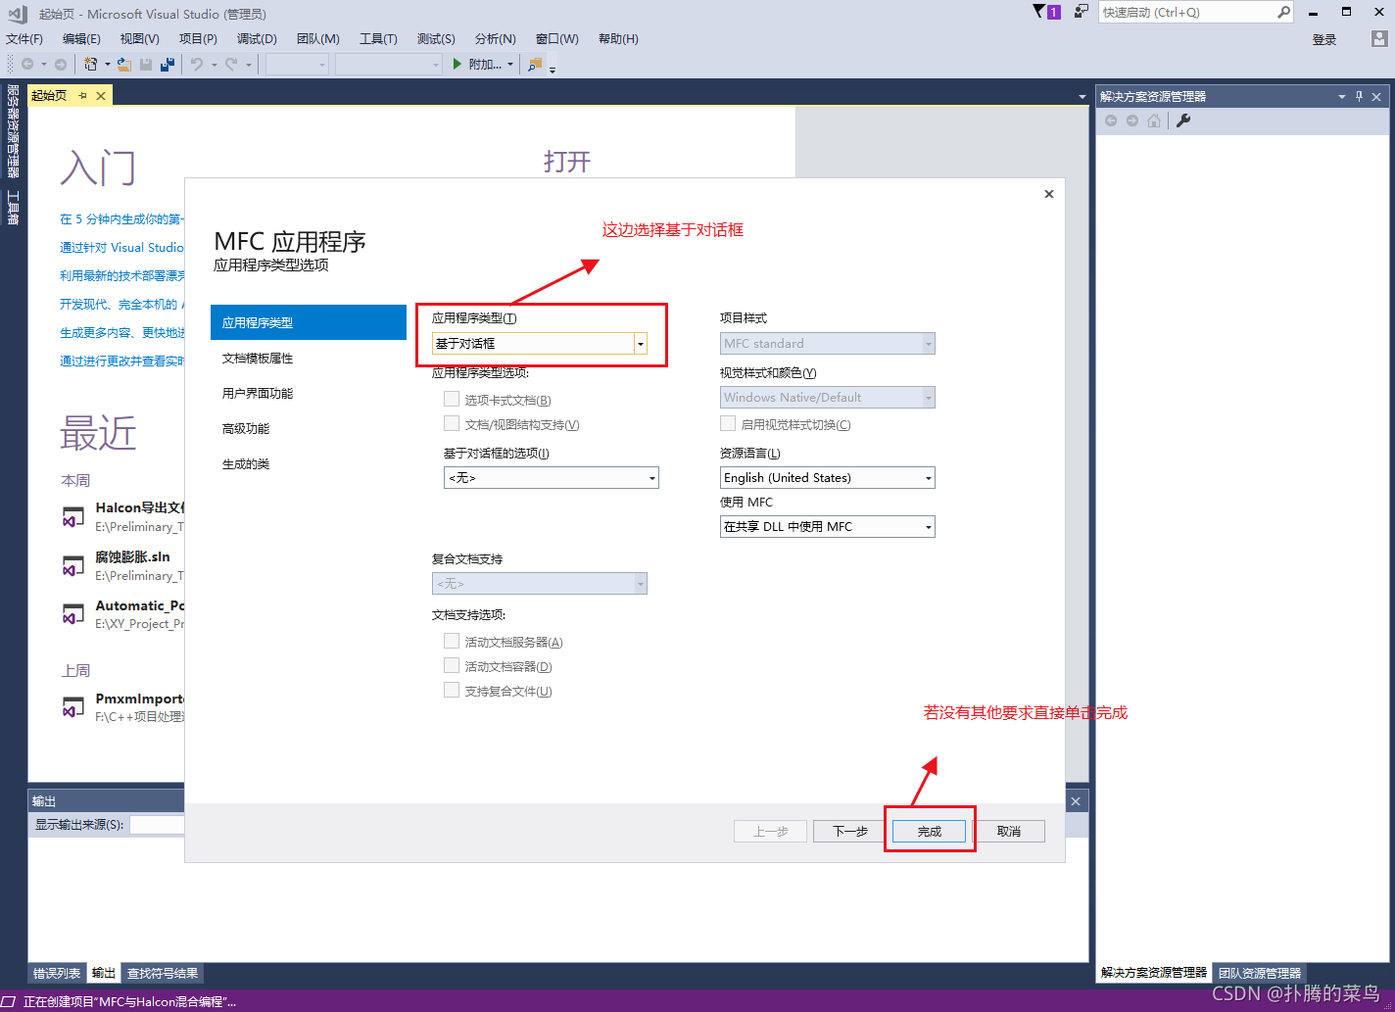Click the find in files toolbar icon
The image size is (1395, 1012).
click(535, 65)
